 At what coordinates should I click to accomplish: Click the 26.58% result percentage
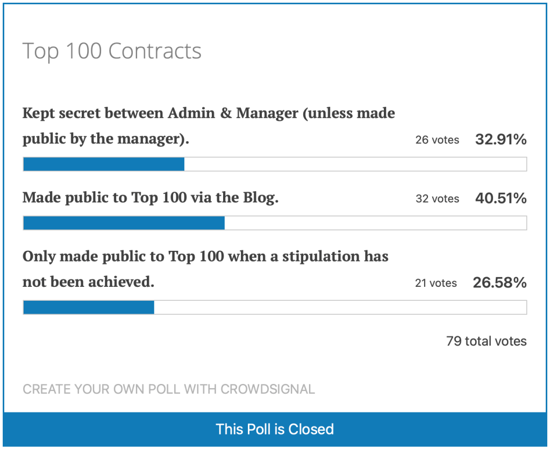point(499,283)
